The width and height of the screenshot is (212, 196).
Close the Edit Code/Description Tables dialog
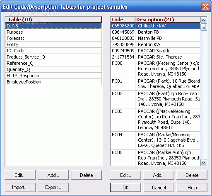point(205,7)
